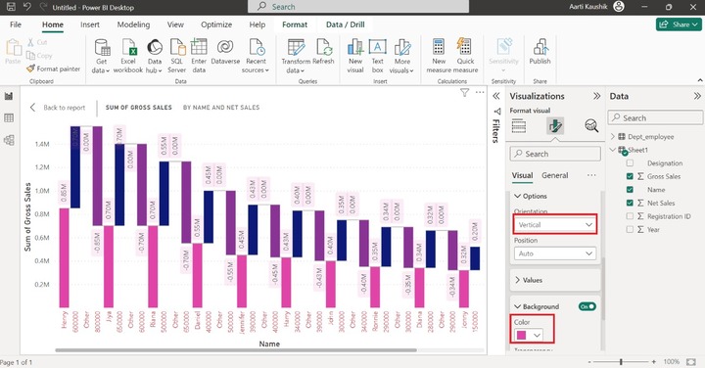
Task: Select the Format visual paintbrush icon
Action: click(555, 126)
